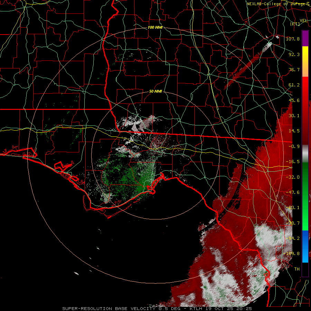Pick the gray segment of the color bar
The image size is (311, 311).
tap(305, 154)
